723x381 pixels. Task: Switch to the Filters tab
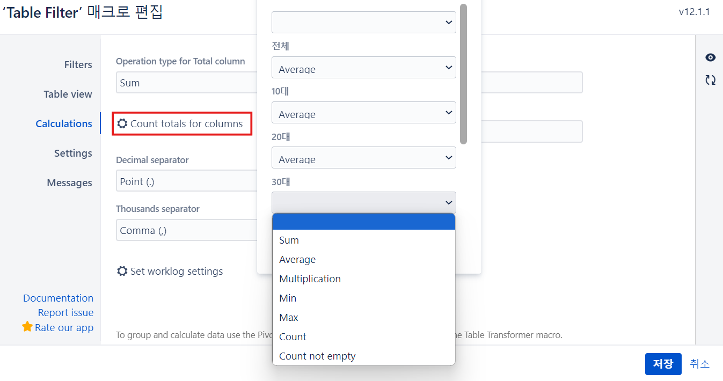78,65
